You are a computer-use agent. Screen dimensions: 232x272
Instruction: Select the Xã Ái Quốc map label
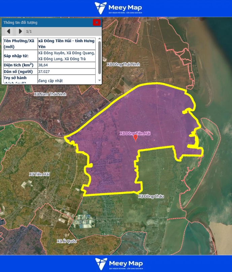click(x=67, y=241)
